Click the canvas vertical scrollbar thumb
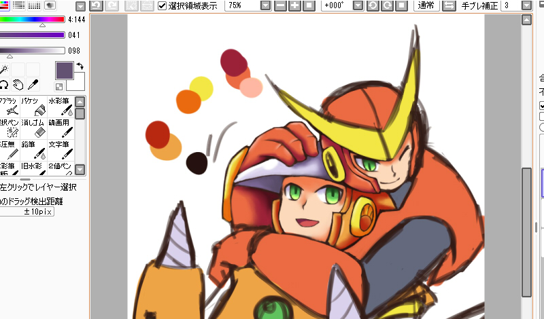 pyautogui.click(x=526, y=232)
